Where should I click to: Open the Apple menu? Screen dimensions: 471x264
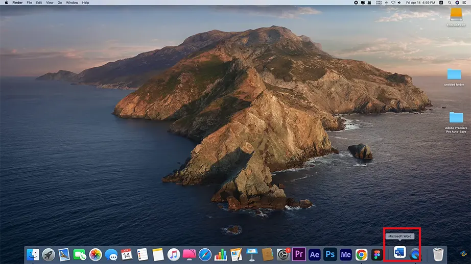6,3
